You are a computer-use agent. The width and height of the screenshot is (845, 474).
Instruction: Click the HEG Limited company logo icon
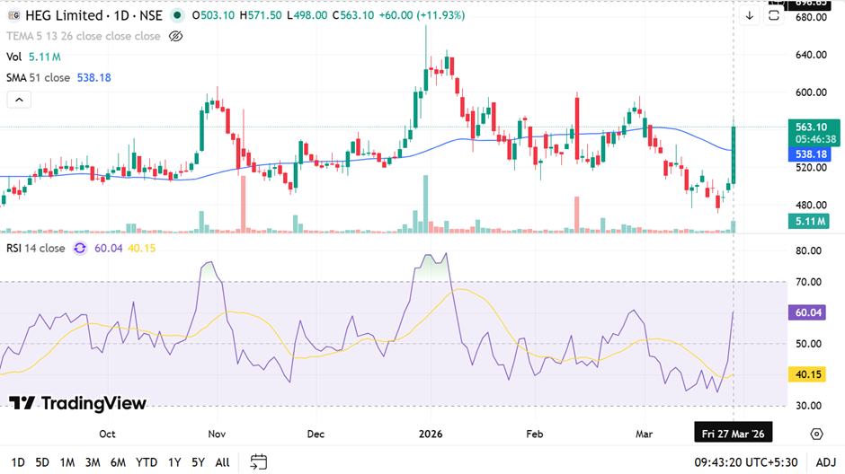click(x=12, y=15)
